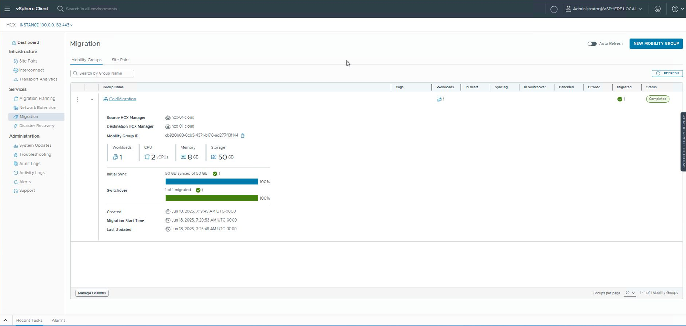Switch to the Site Pairs tab
This screenshot has height=326, width=686.
(x=120, y=60)
